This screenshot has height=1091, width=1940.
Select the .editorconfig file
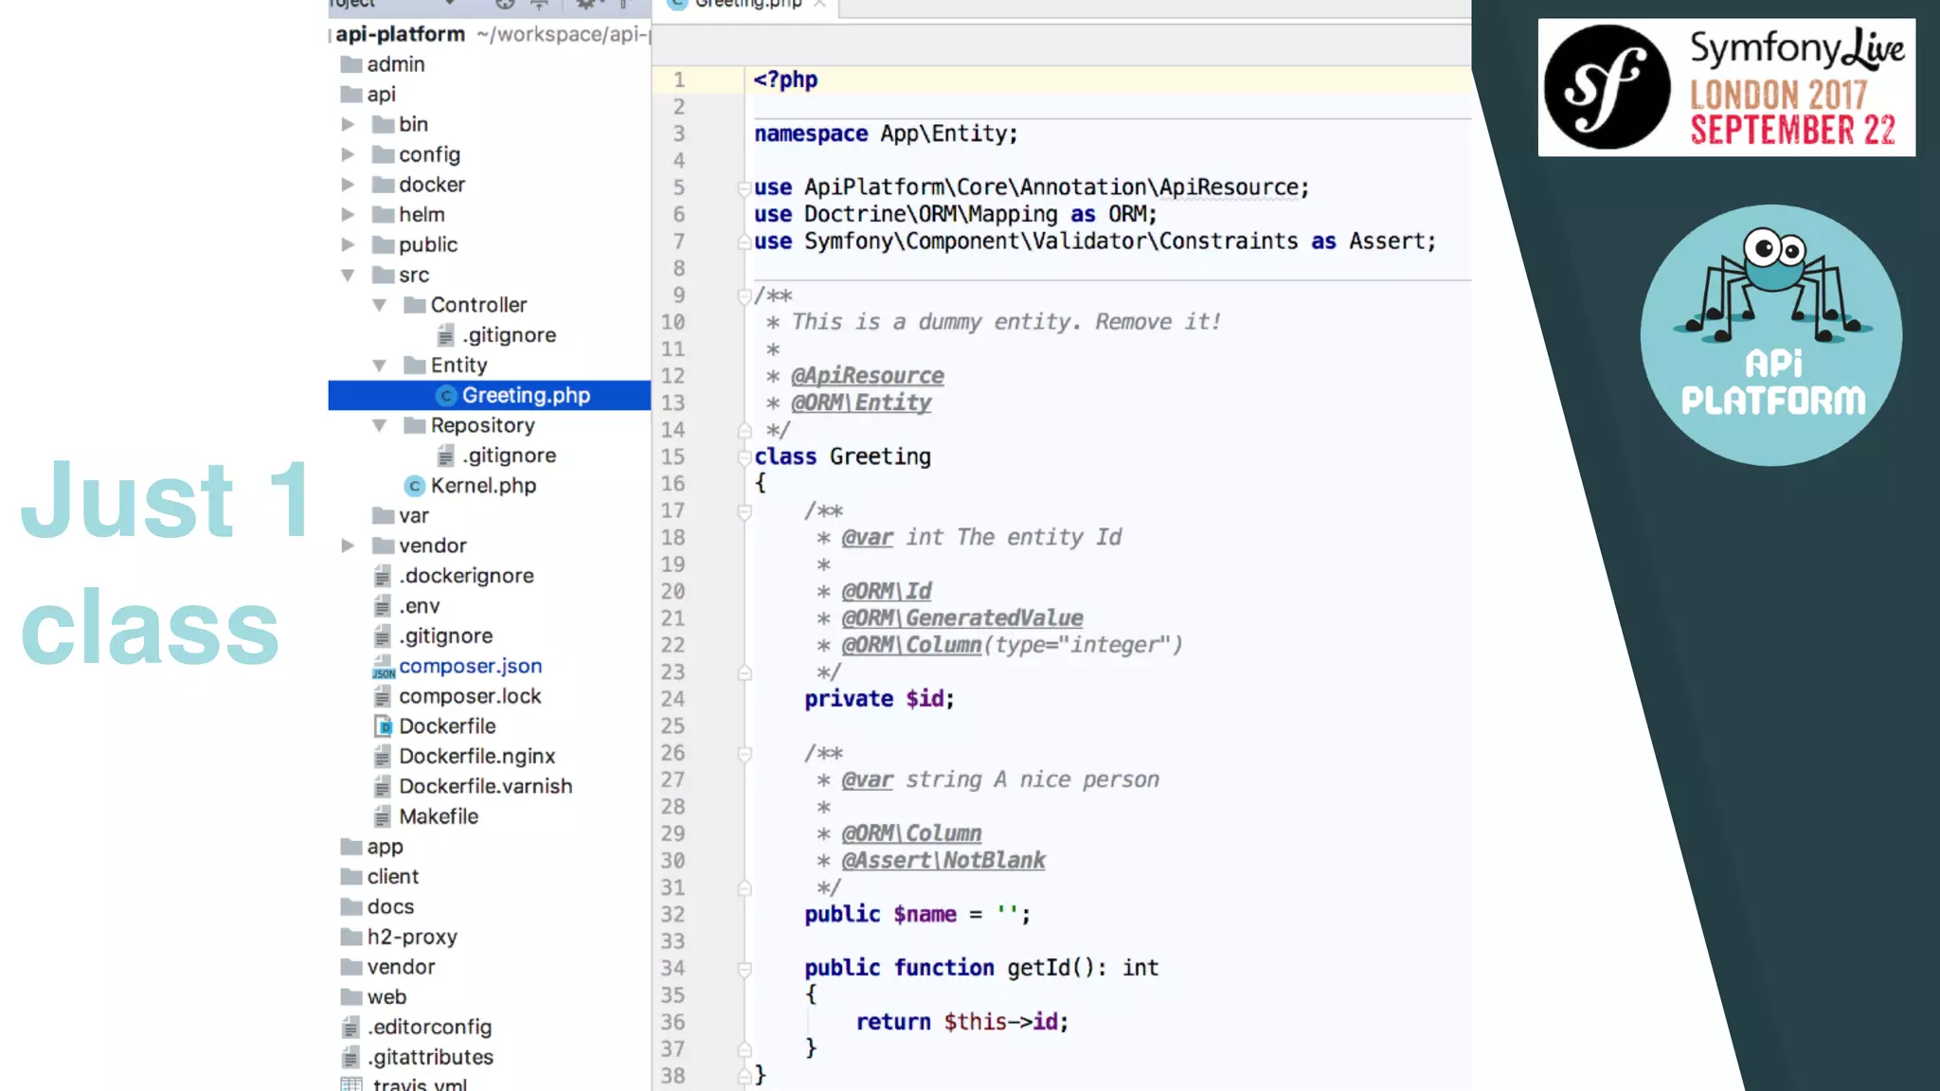click(429, 1028)
